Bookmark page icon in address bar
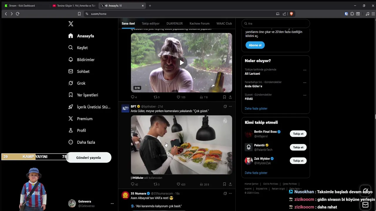376x211 pixels. pyautogui.click(x=79, y=14)
